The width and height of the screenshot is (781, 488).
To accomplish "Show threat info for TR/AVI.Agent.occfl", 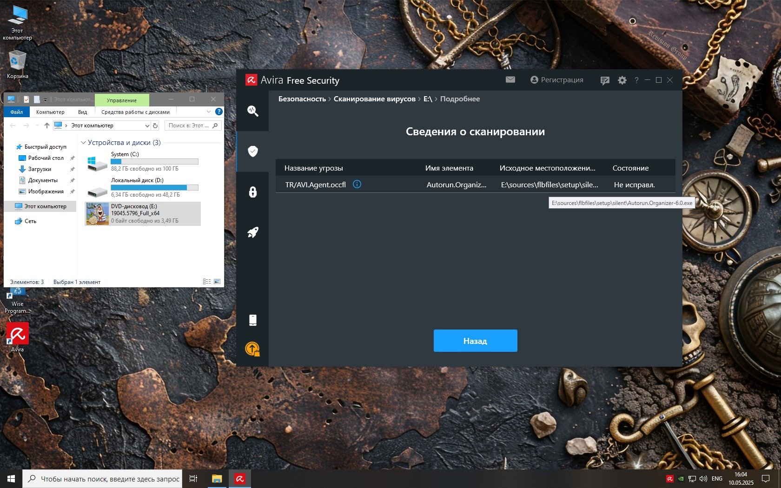I will (357, 185).
